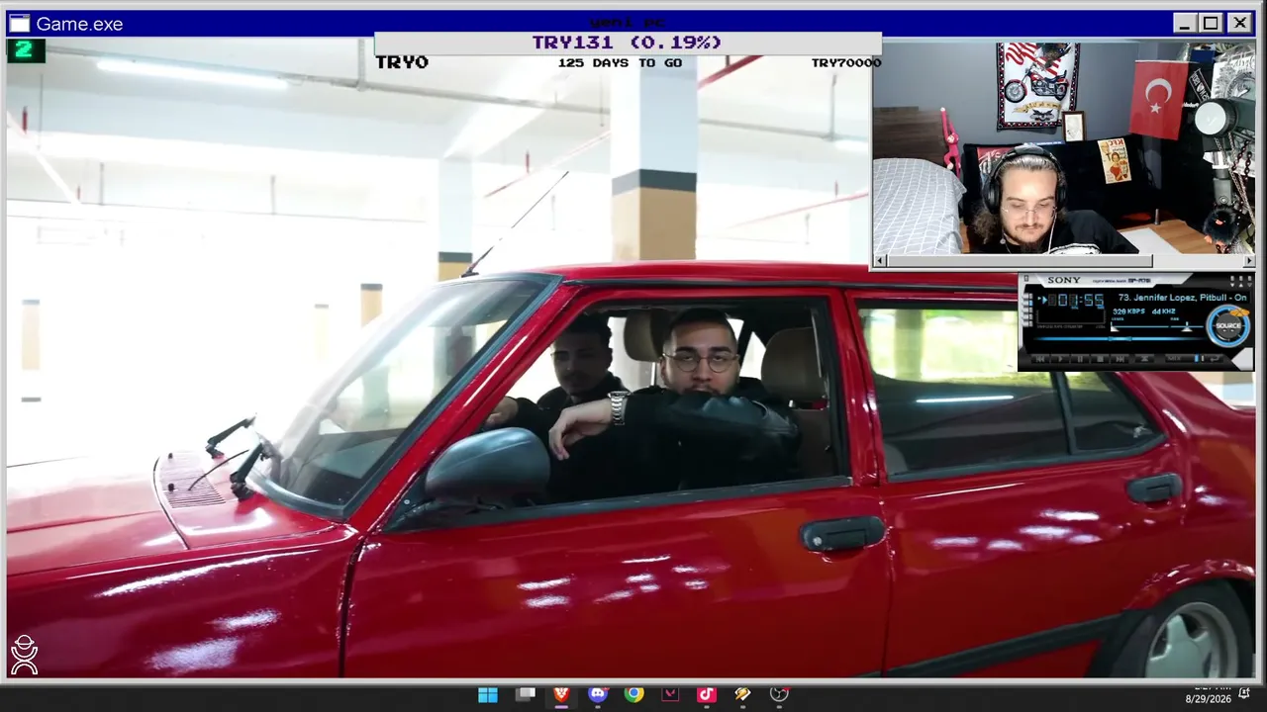This screenshot has height=712, width=1267.
Task: Click the white stick figure icon at bottom-left
Action: (x=24, y=655)
